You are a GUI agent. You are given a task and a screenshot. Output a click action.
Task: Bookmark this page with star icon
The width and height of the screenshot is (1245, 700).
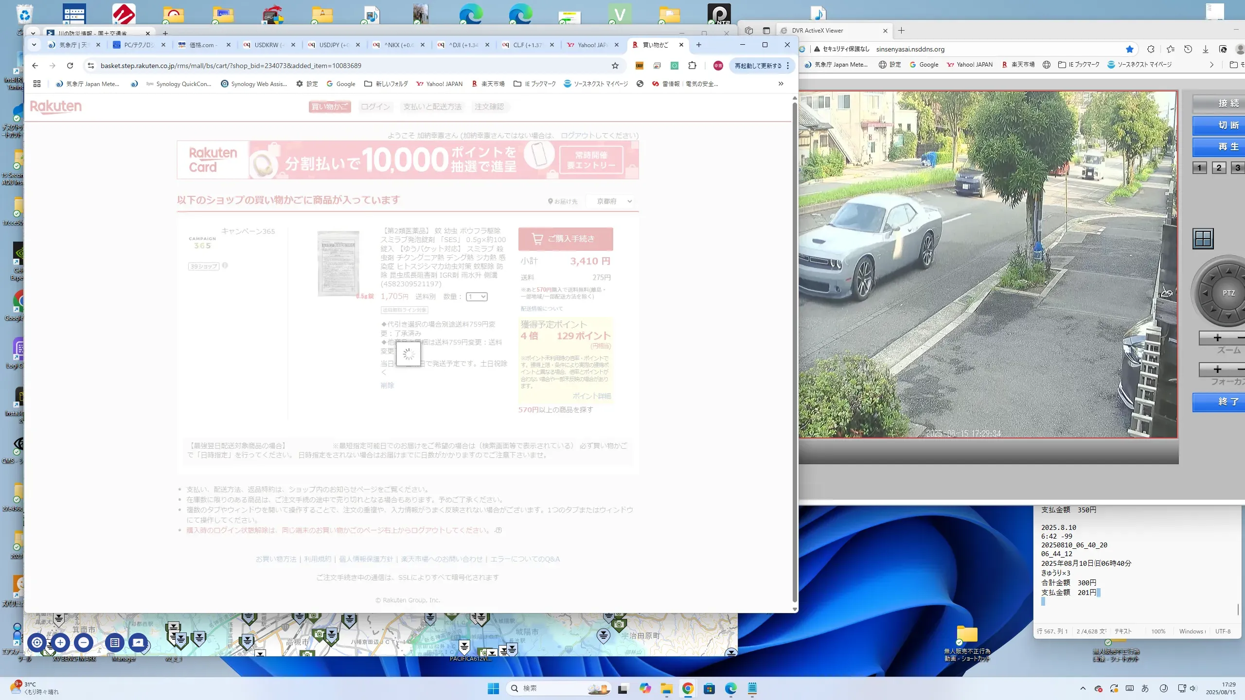(615, 66)
